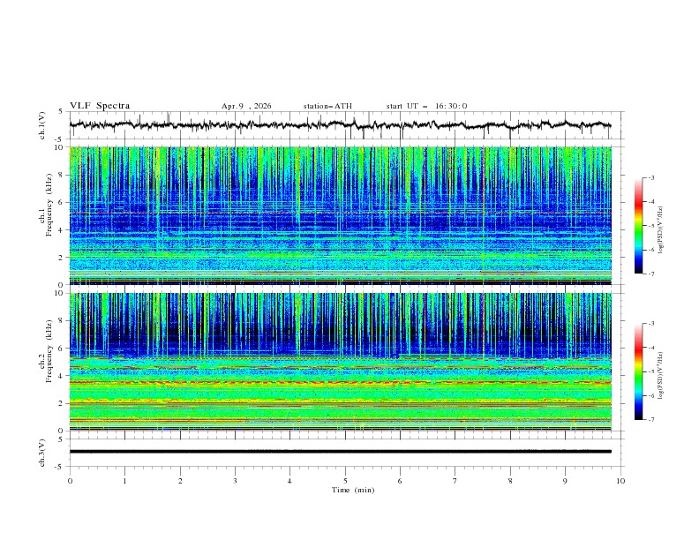Click time axis tick label "8"

(510, 481)
